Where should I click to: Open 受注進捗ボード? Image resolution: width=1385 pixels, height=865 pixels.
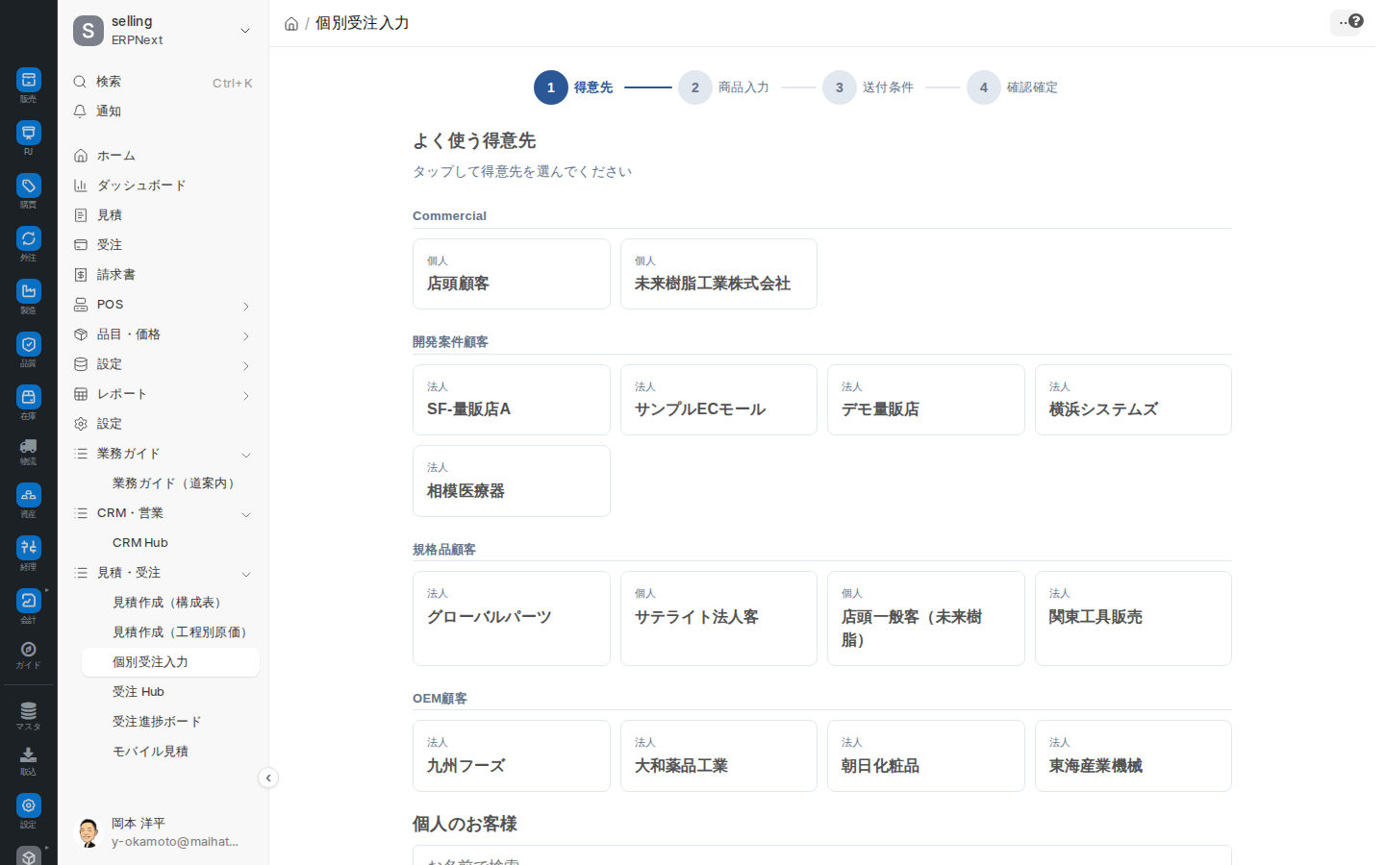click(170, 722)
